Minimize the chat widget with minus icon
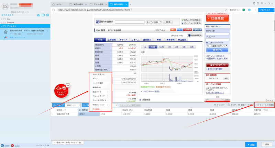Screen dimensions: 275x148 (x=68, y=85)
